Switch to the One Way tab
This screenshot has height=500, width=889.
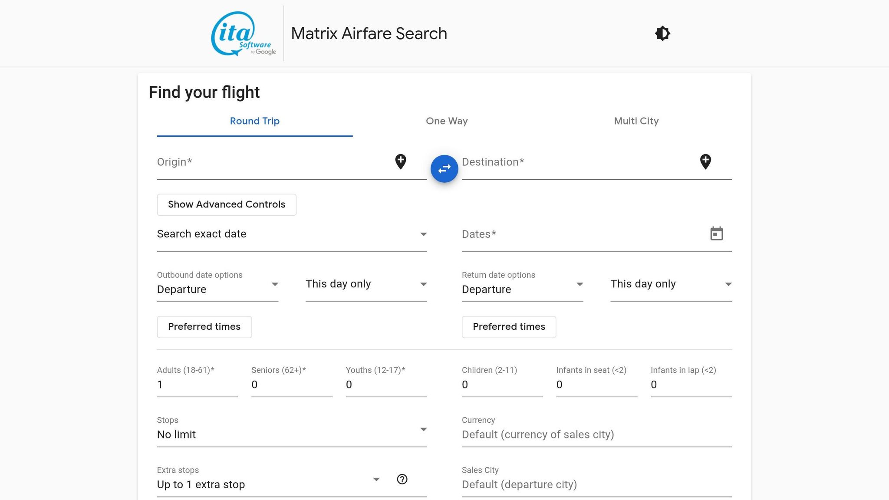(x=447, y=121)
